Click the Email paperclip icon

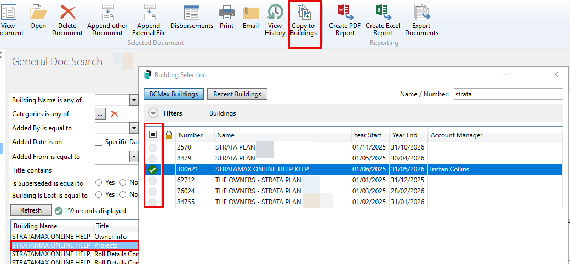pos(250,13)
